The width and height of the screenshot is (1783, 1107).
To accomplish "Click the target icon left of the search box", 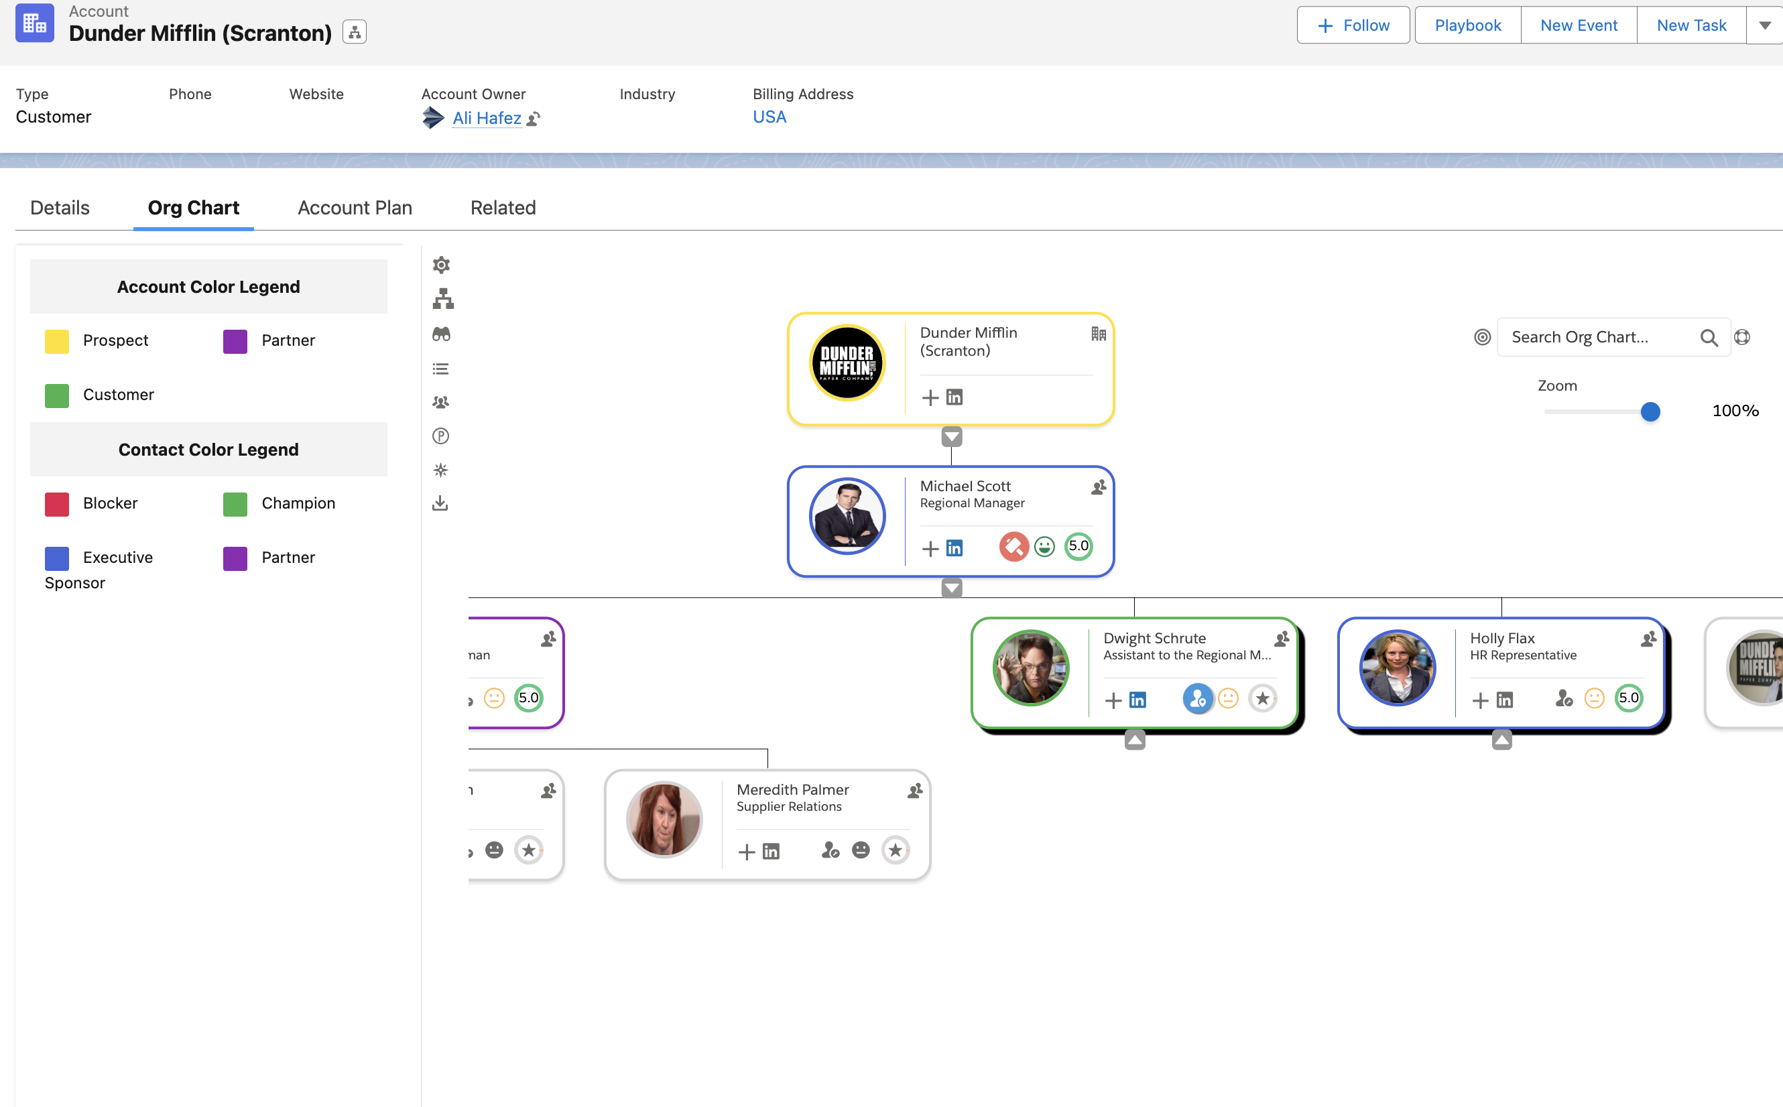I will 1482,337.
